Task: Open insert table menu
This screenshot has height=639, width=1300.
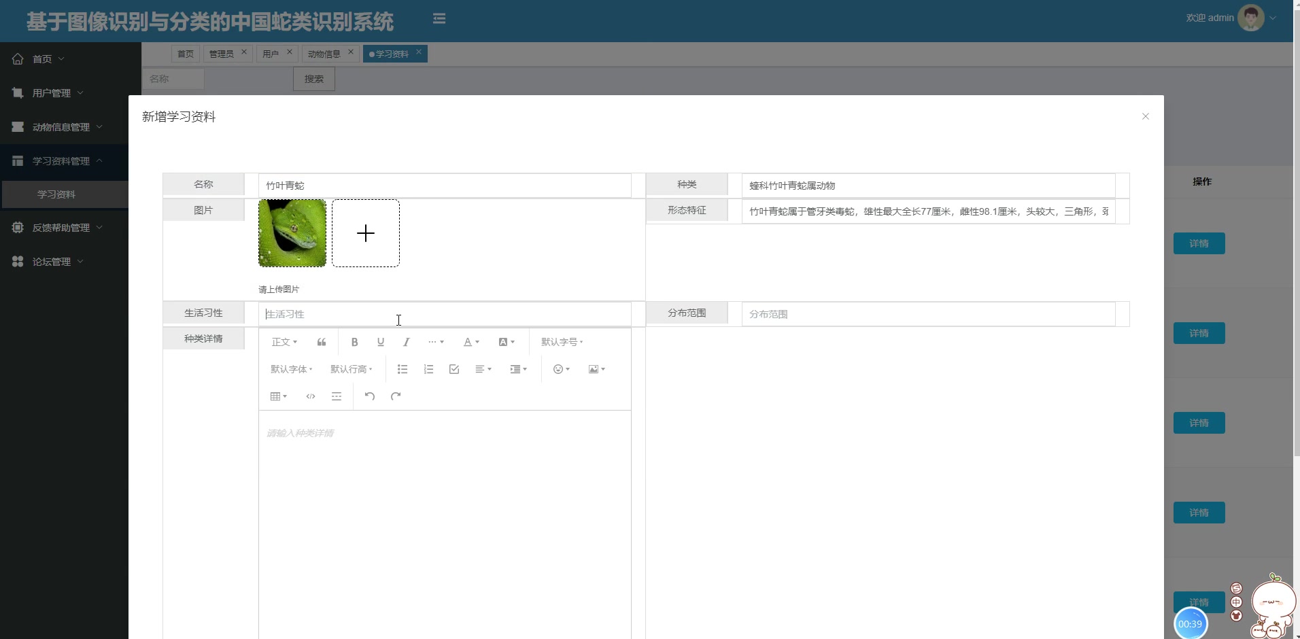Action: tap(279, 396)
